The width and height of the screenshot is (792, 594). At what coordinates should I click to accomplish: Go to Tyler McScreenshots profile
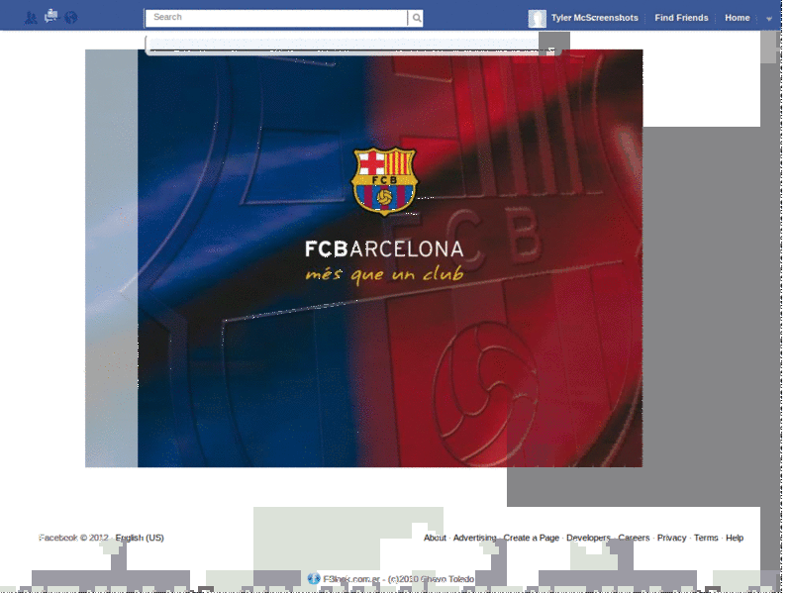[595, 18]
